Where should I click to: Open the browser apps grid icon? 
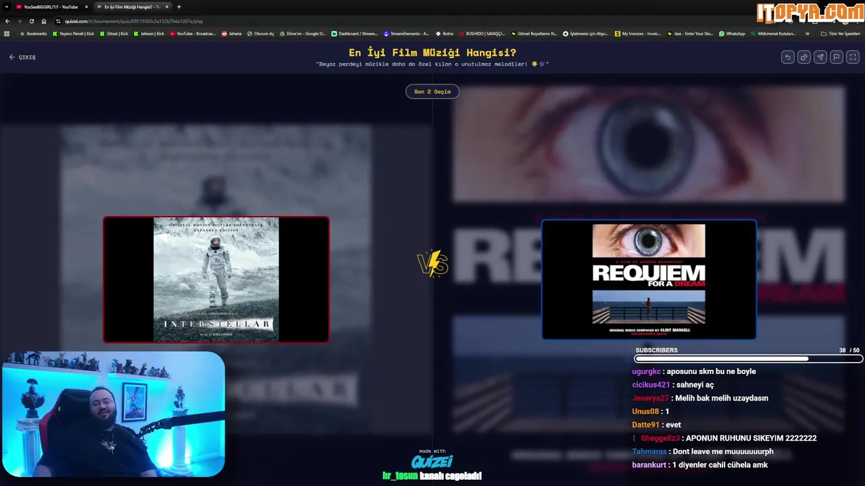click(7, 33)
